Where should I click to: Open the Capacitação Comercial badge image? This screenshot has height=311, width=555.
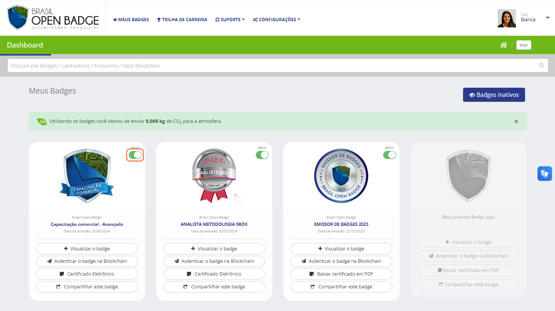coord(87,176)
